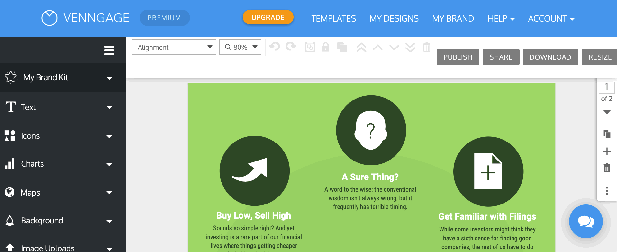Expand the Charts panel arrow
Viewport: 617px width, 252px height.
(109, 164)
